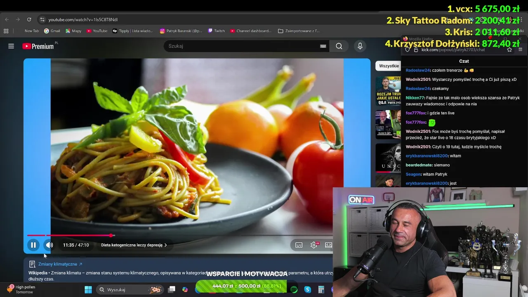Image resolution: width=528 pixels, height=297 pixels.
Task: Open the Copilot icon on the taskbar
Action: (x=185, y=290)
